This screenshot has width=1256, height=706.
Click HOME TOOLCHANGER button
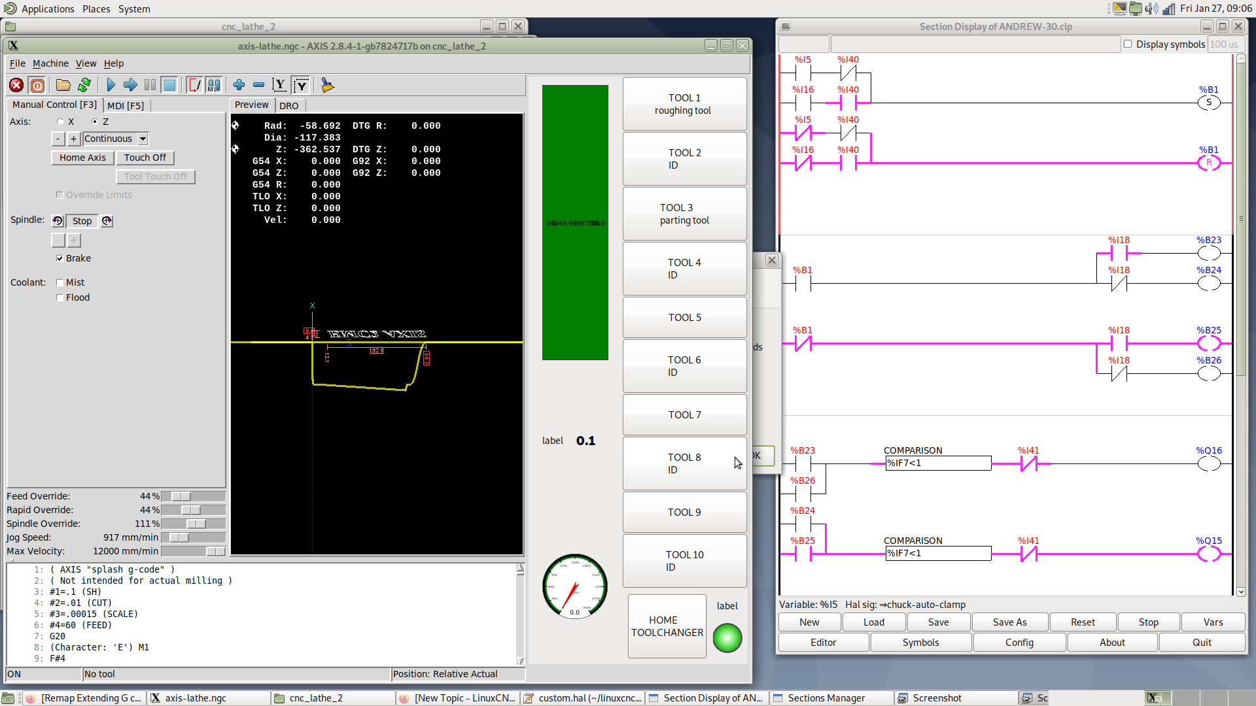[667, 626]
